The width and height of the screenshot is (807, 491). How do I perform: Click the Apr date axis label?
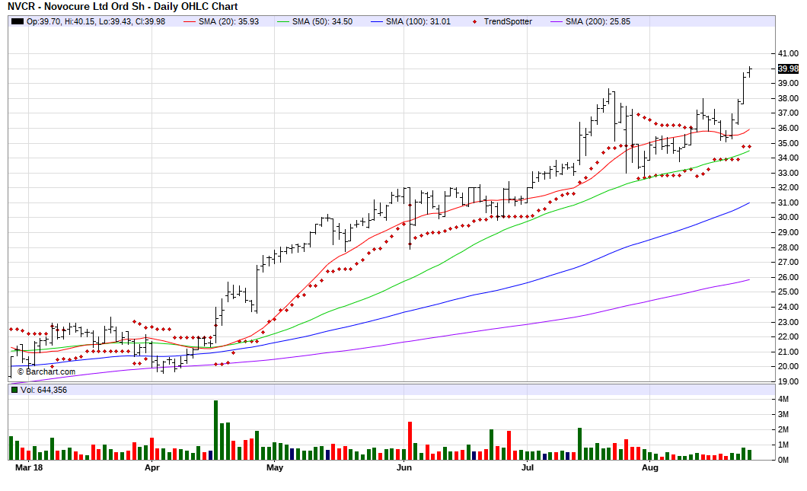[x=152, y=468]
